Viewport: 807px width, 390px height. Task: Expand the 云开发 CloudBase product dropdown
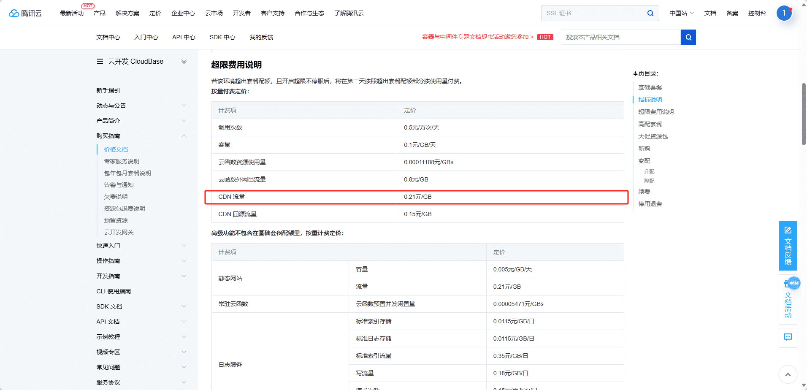184,61
